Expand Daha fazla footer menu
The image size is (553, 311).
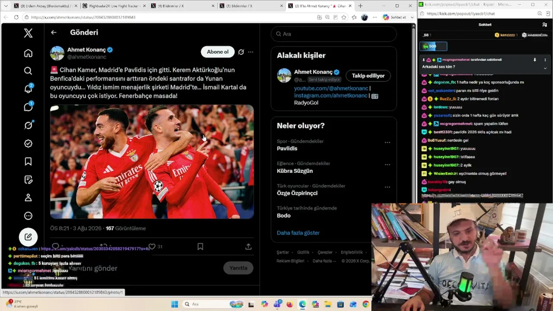(324, 261)
